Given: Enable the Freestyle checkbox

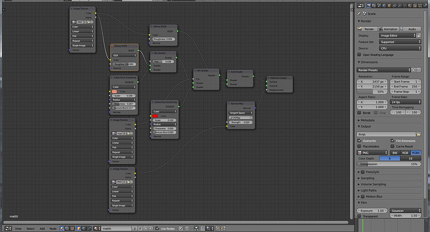Looking at the screenshot, I should click(363, 172).
